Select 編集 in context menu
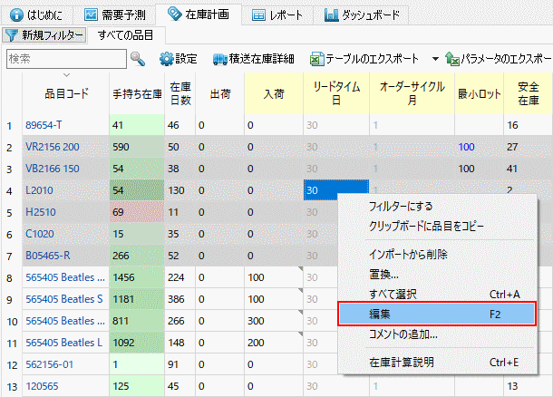 click(436, 314)
